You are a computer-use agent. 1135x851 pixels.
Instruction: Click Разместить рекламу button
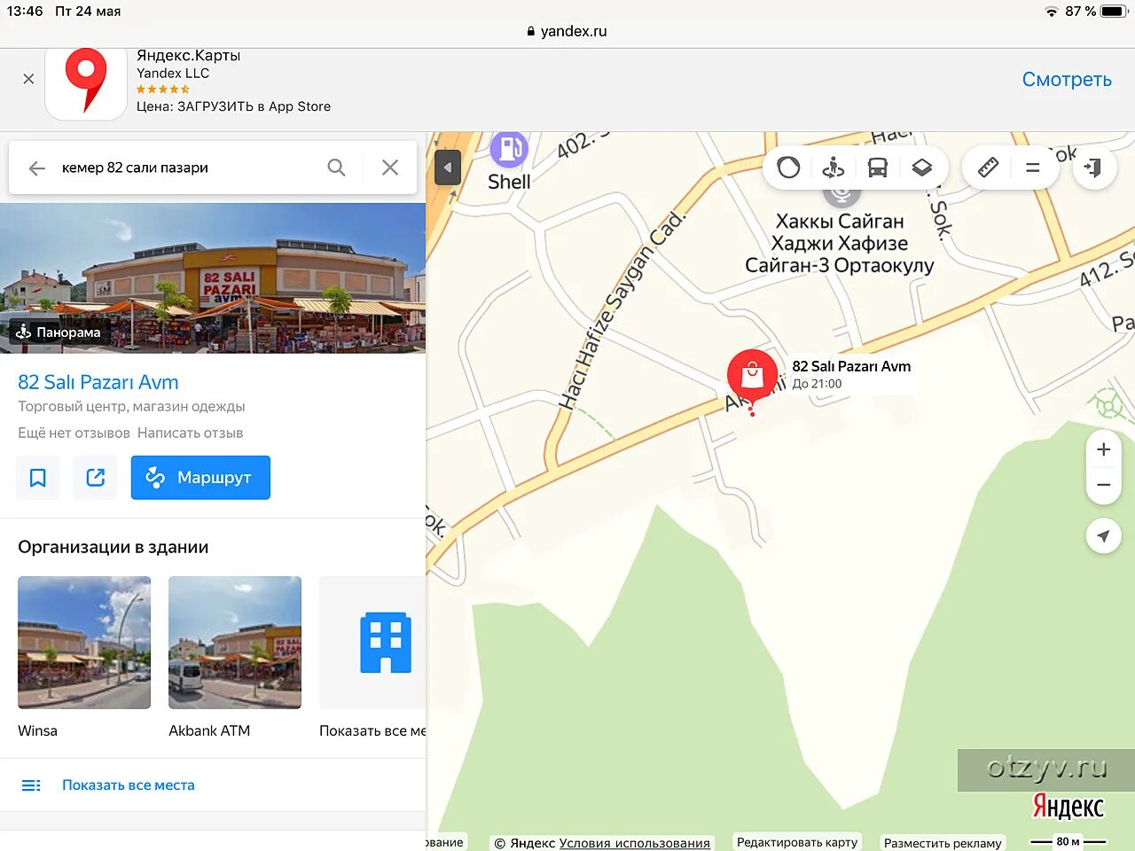pyautogui.click(x=943, y=843)
